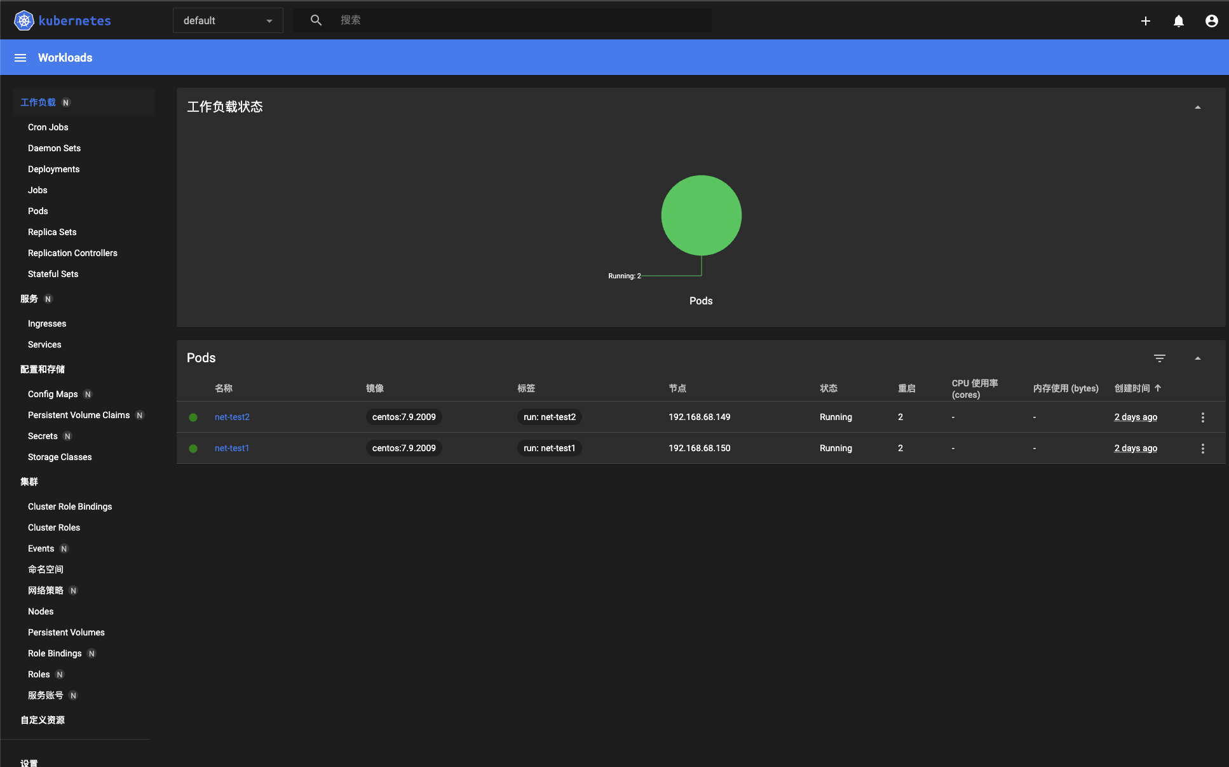The width and height of the screenshot is (1229, 767).
Task: Open Deployments in sidebar
Action: point(54,169)
